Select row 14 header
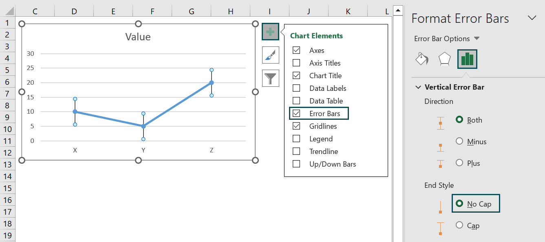The width and height of the screenshot is (545, 242). coord(7,176)
